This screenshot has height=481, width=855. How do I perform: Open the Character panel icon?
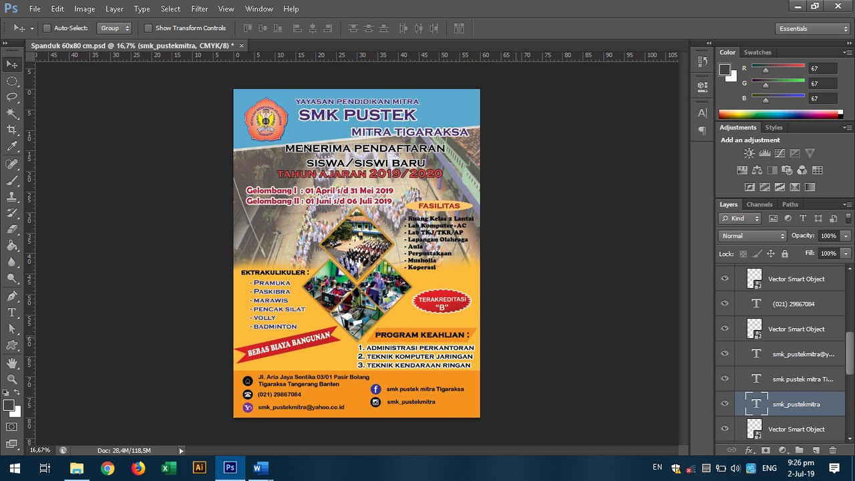702,113
